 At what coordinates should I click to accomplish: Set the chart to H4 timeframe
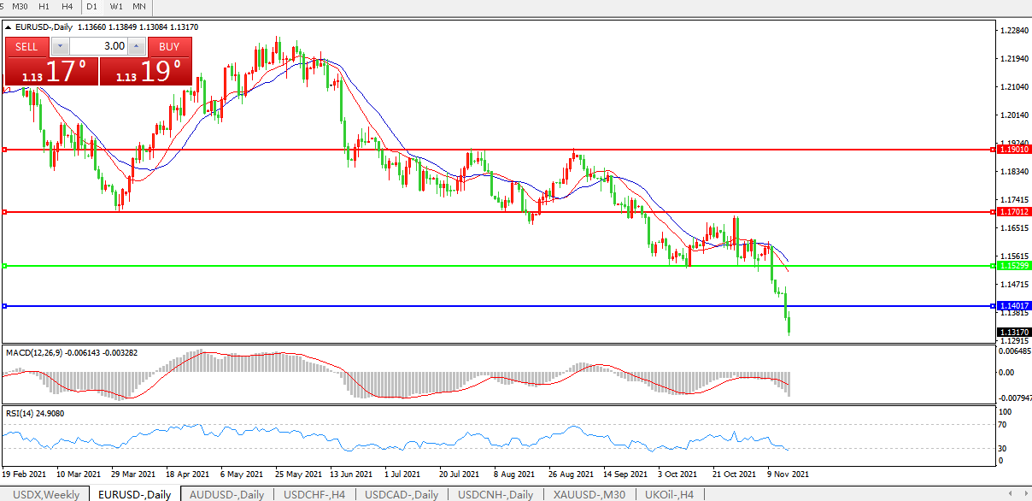[67, 7]
